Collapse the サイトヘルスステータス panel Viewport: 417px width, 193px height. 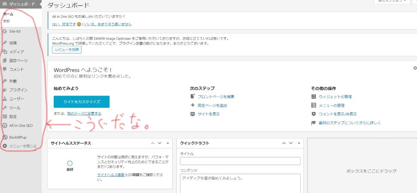(167, 143)
